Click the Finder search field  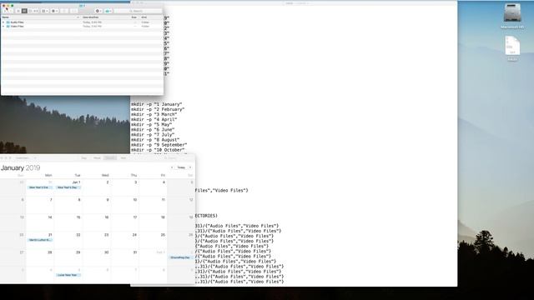click(x=138, y=11)
